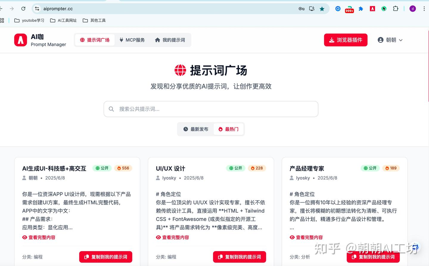View full content of UI/UX 设计 card
429x266 pixels.
click(172, 237)
